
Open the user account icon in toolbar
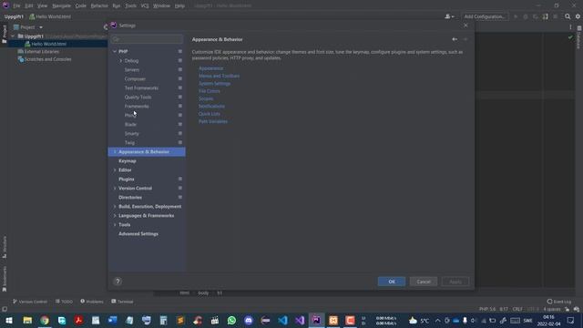click(x=449, y=16)
